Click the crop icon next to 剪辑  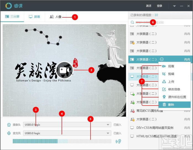click(x=164, y=74)
